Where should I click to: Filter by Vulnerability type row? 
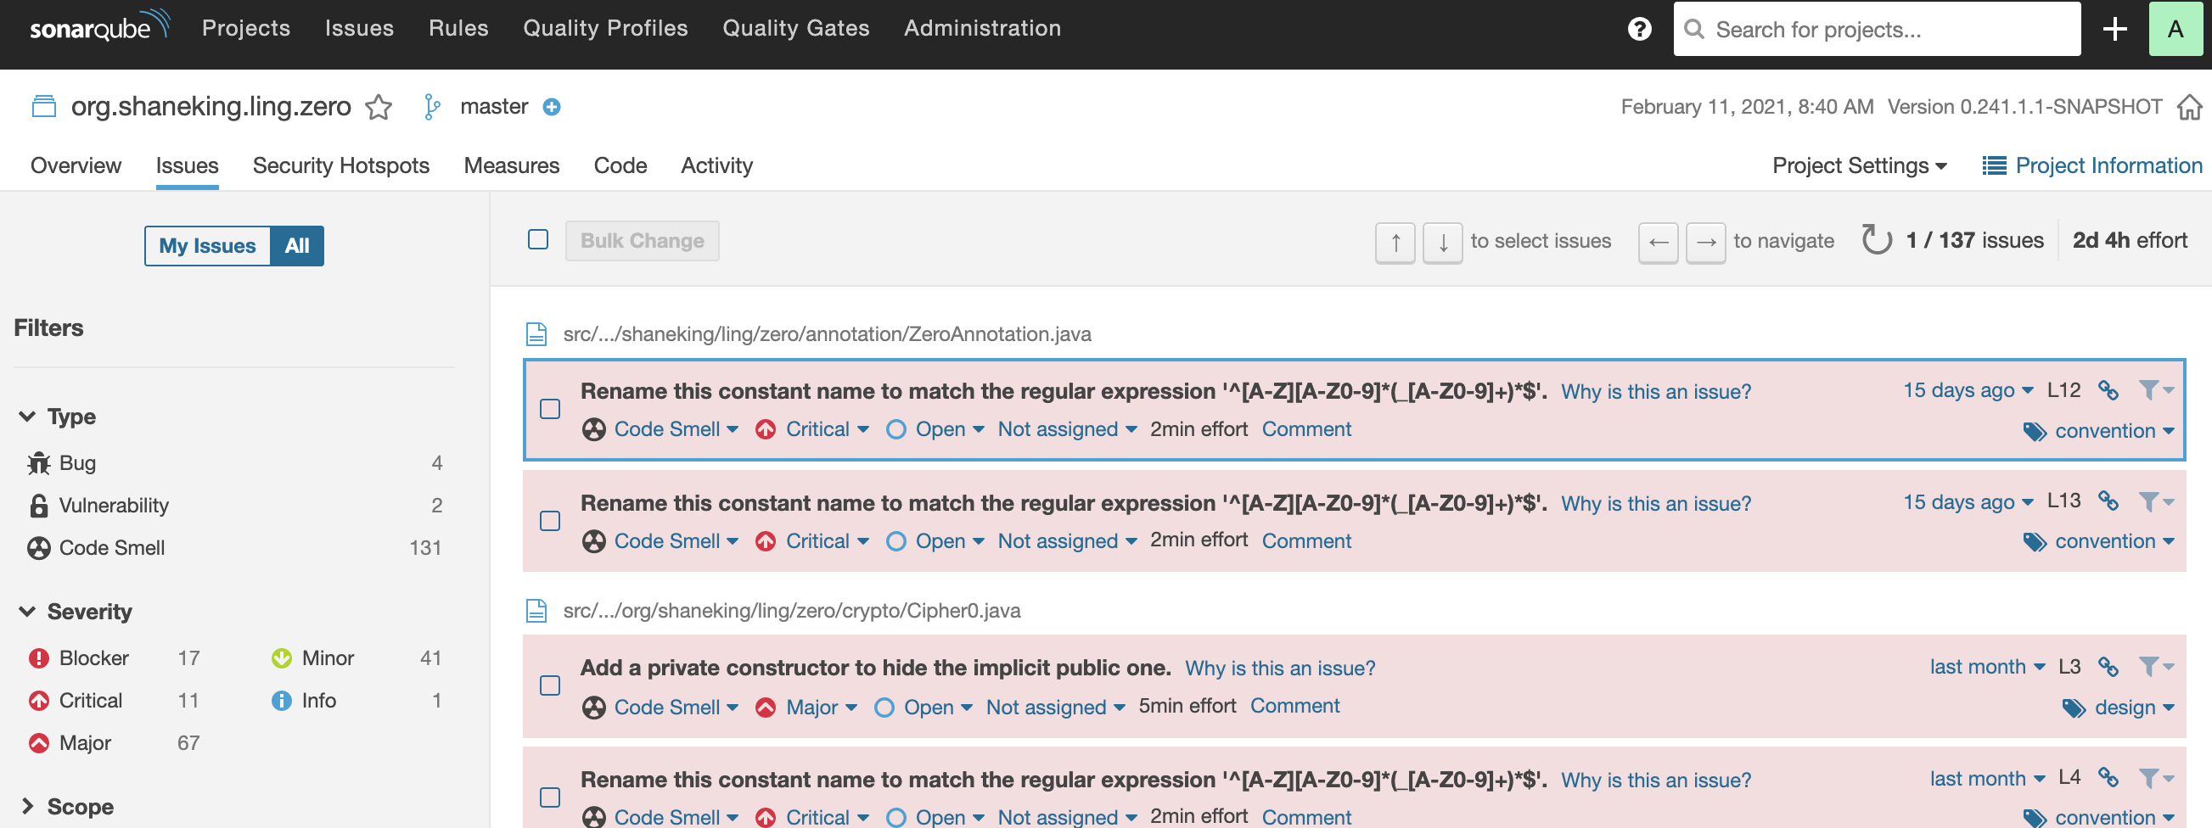click(234, 506)
